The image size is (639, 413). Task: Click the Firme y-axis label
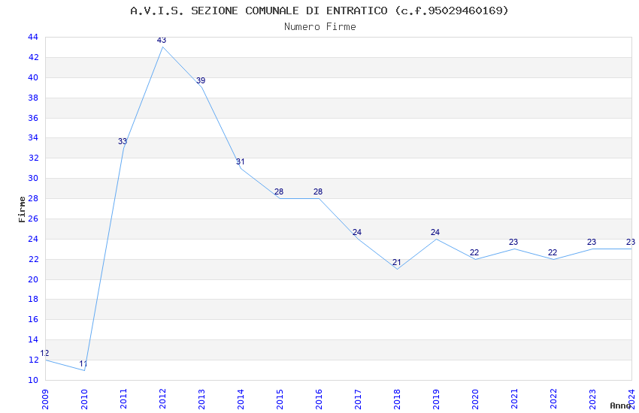[22, 210]
